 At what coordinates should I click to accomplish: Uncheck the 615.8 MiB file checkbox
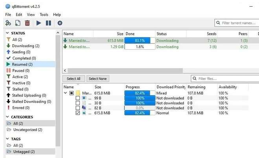78,113
